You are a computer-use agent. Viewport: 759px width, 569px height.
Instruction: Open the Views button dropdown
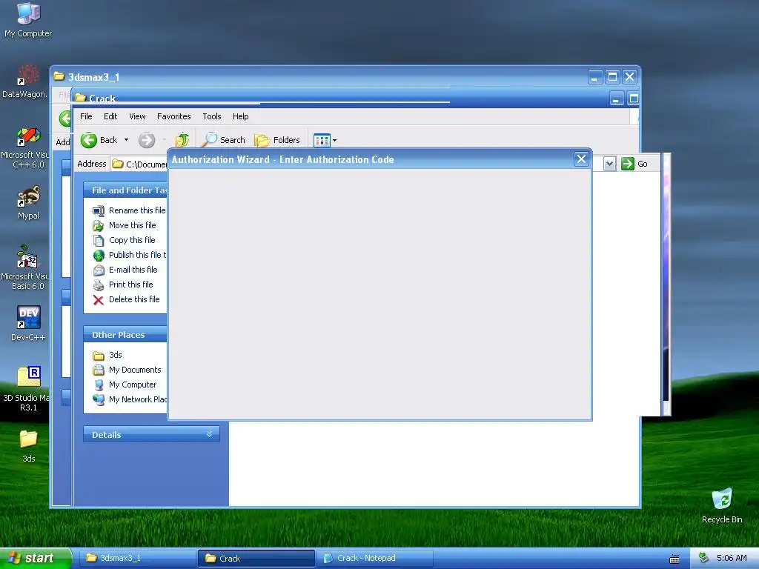[x=325, y=140]
